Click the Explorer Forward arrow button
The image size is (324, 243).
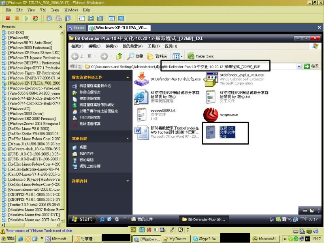pos(104,56)
